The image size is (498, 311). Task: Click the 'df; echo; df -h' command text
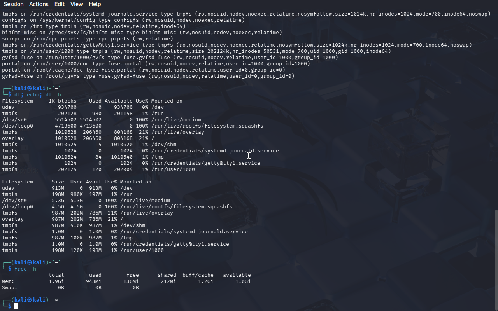click(x=38, y=94)
